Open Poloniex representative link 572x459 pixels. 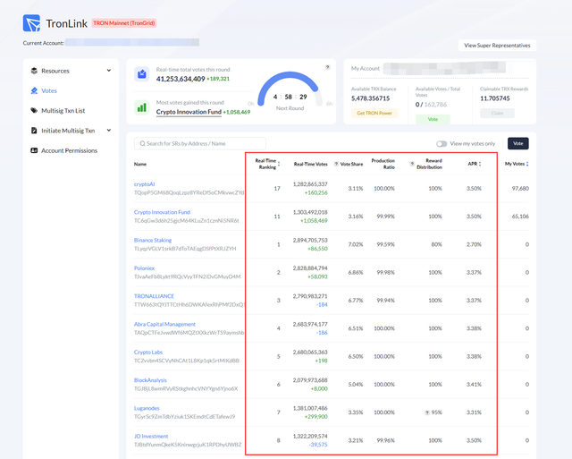pyautogui.click(x=144, y=268)
